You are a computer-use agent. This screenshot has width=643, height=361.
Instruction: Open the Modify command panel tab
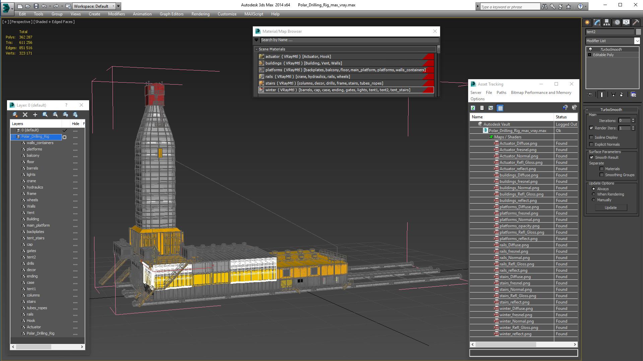point(597,22)
